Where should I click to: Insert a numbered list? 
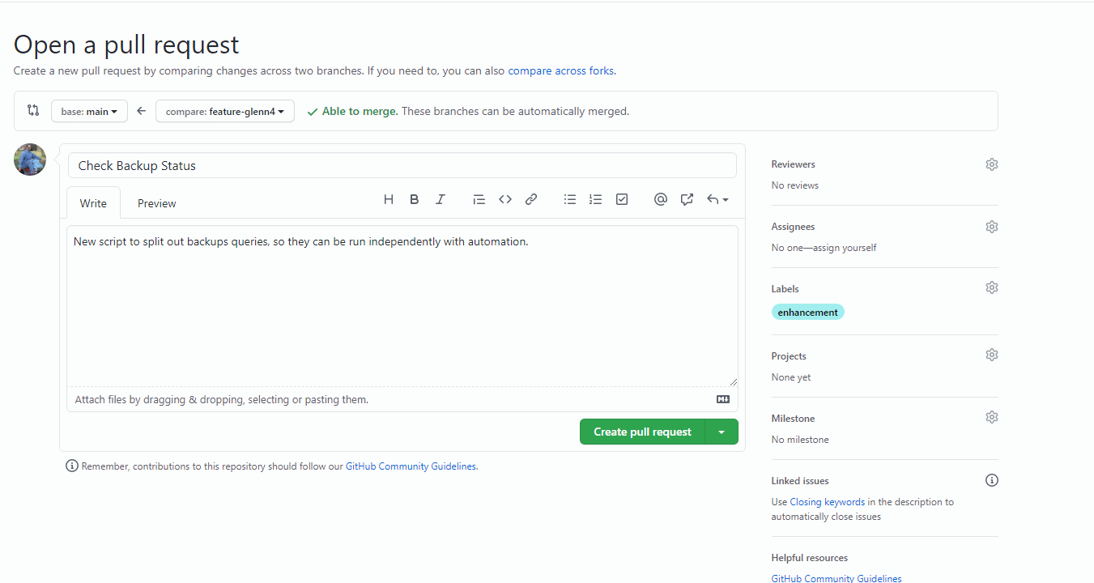(x=596, y=199)
